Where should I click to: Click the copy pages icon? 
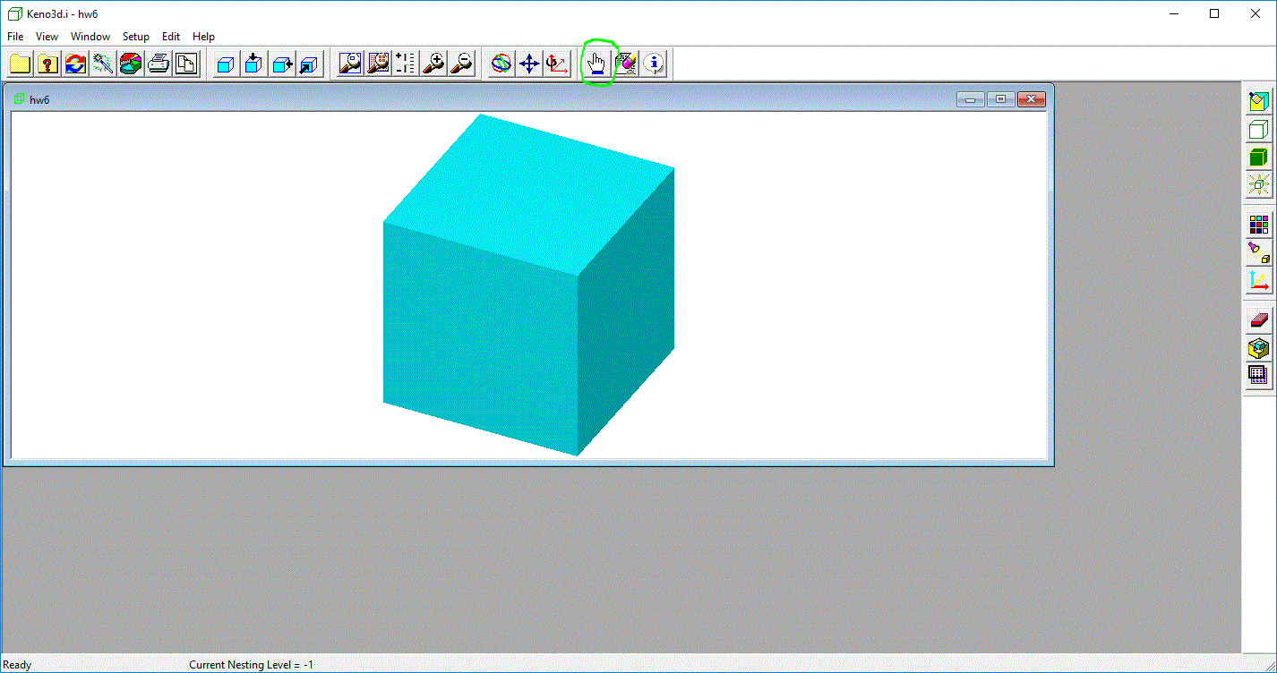pos(187,64)
